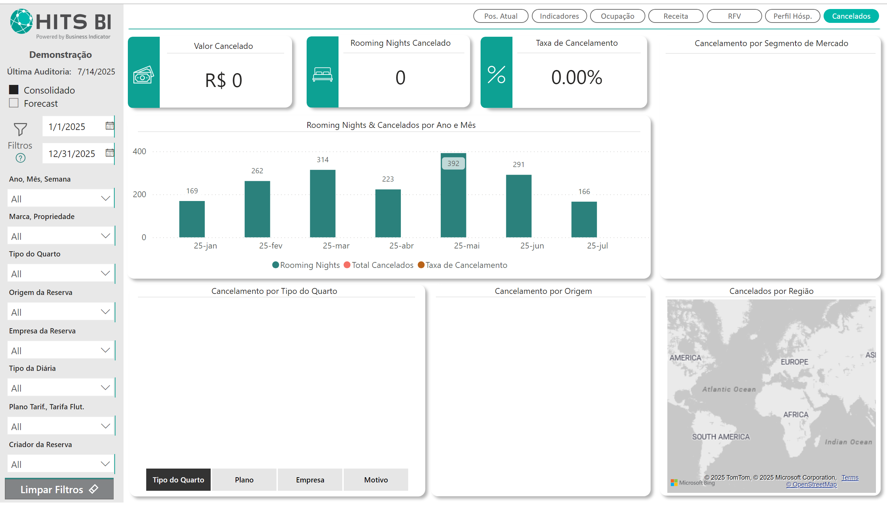The image size is (887, 506).
Task: Click the money icon on Valor Cancelado card
Action: coord(143,75)
